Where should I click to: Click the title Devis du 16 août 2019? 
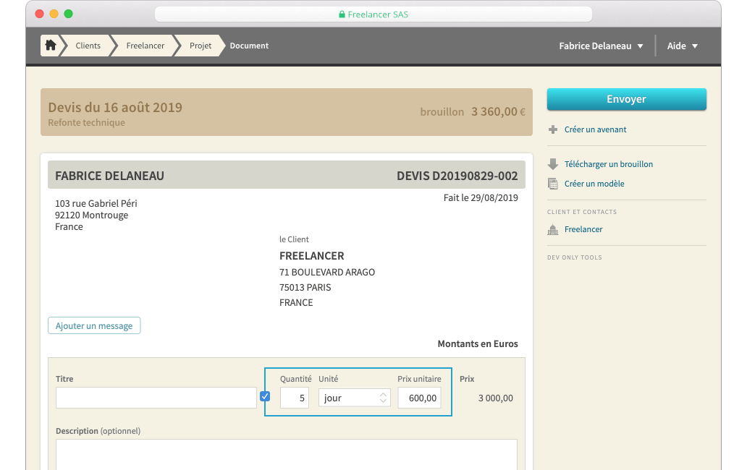[x=115, y=107]
